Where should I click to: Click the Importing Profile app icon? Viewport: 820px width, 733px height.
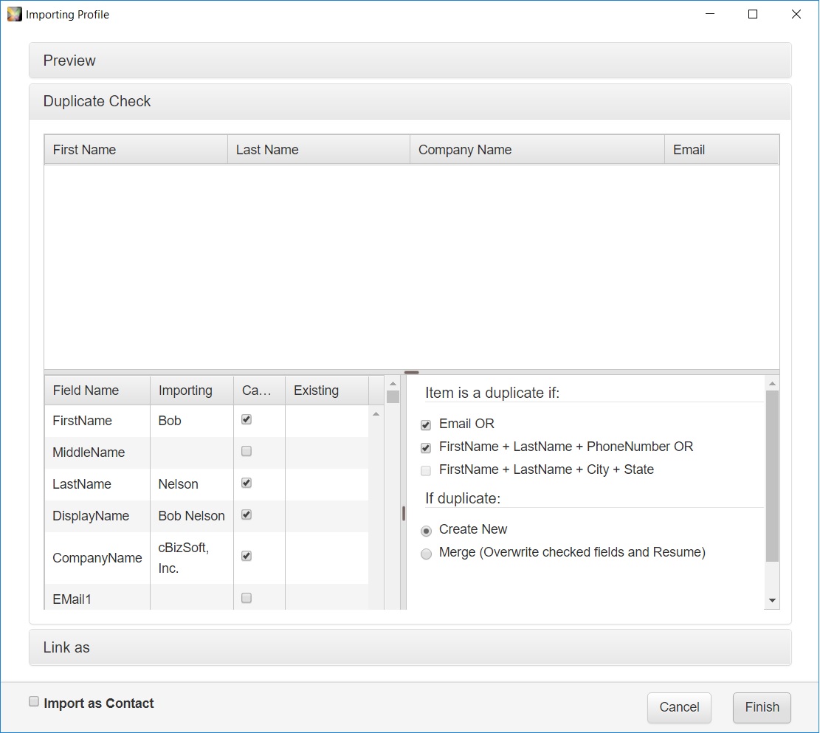coord(15,14)
